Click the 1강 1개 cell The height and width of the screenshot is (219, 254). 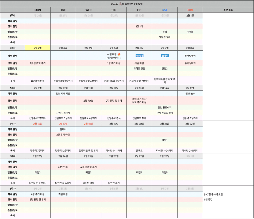(139, 26)
